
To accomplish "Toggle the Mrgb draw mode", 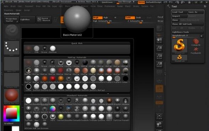I will pyautogui.click(x=98, y=17).
